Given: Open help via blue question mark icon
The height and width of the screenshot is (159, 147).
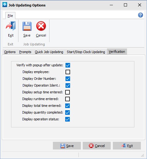Looking at the screenshot, I should click(x=140, y=15).
